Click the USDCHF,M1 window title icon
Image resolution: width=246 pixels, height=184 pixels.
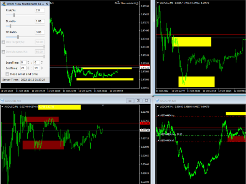[x=157, y=100]
